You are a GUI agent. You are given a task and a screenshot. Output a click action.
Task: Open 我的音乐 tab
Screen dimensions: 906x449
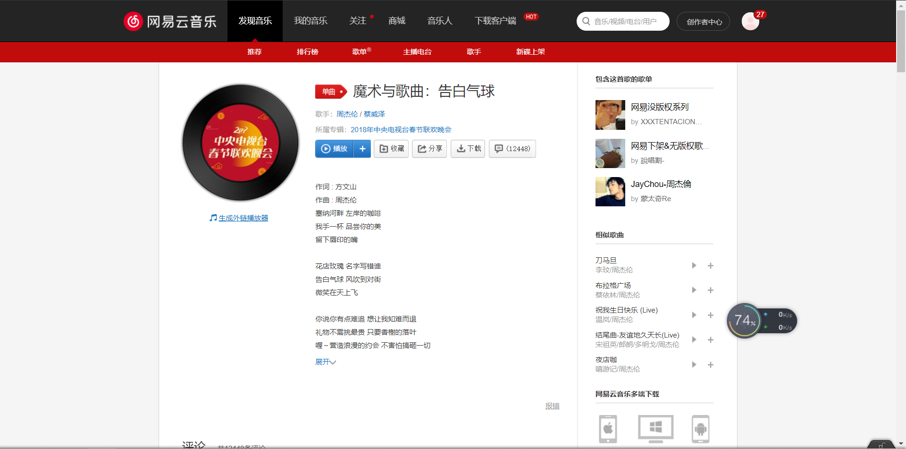(x=310, y=21)
